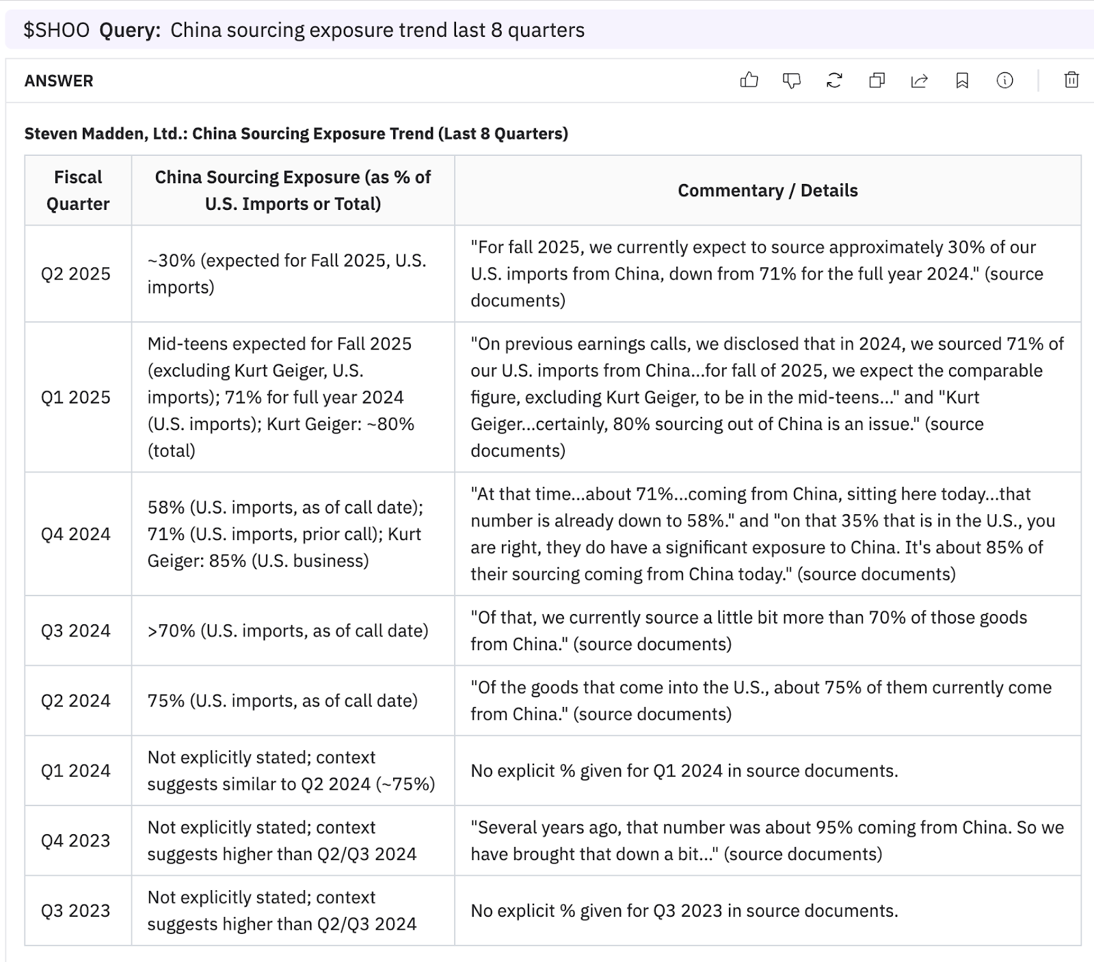Click the Fiscal Quarter column header
Viewport: 1094px width, 962px height.
78,191
